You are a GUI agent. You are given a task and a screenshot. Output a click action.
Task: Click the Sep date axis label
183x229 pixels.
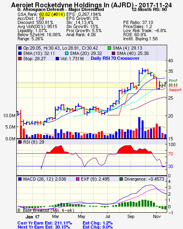[x=131, y=216]
